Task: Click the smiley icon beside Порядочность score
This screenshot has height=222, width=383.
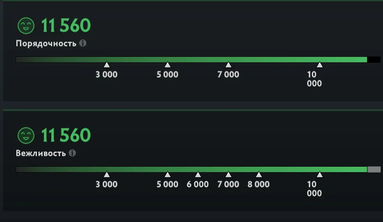Action: tap(26, 26)
